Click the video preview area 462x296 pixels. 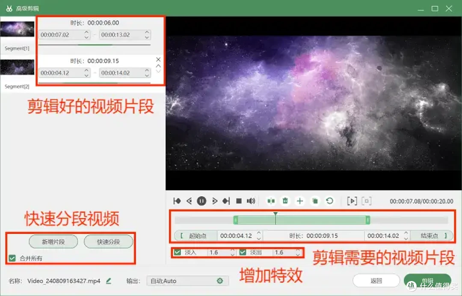click(x=314, y=103)
